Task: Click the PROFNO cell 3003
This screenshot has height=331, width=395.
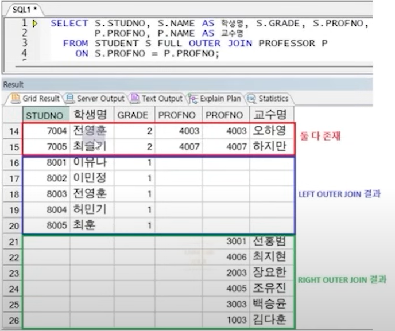Action: [226, 304]
